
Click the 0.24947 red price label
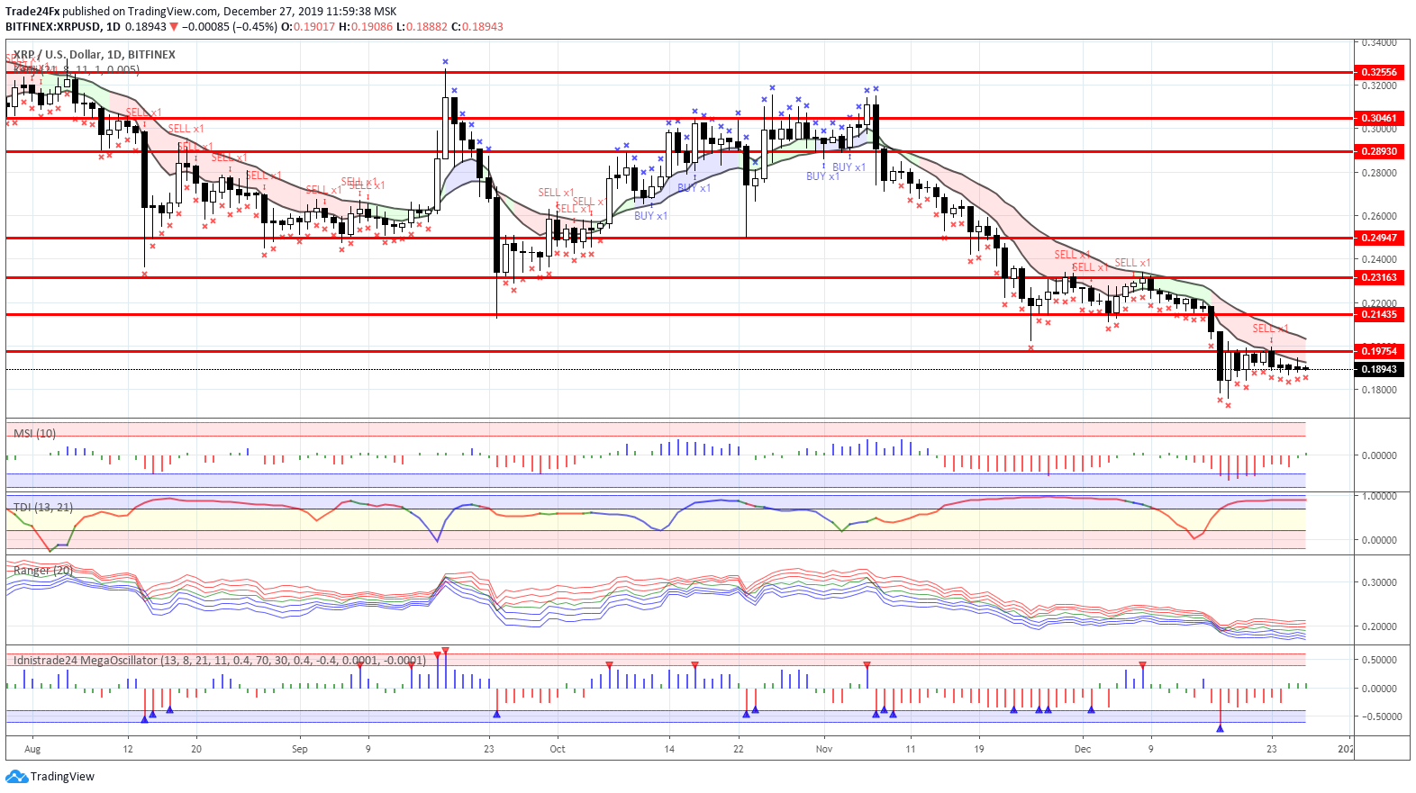click(x=1379, y=238)
